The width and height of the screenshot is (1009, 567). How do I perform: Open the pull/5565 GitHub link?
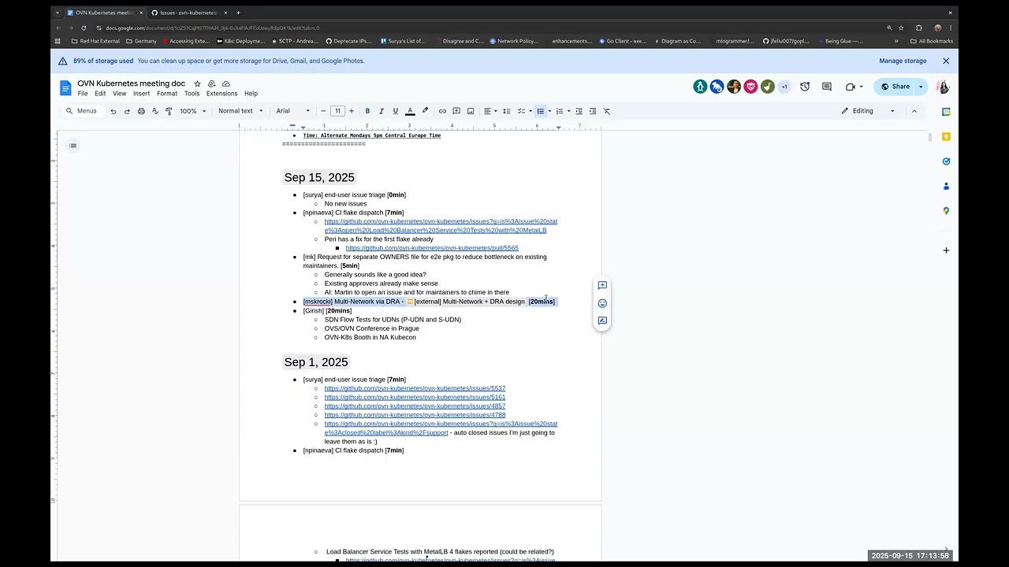pos(432,248)
